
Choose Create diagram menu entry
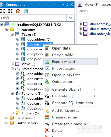(x=70, y=117)
